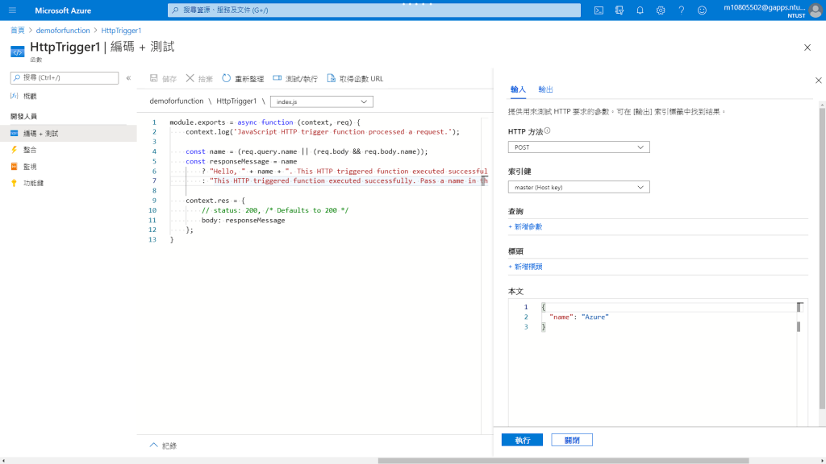The width and height of the screenshot is (826, 464).
Task: Expand the 記錄 logs panel
Action: (163, 445)
